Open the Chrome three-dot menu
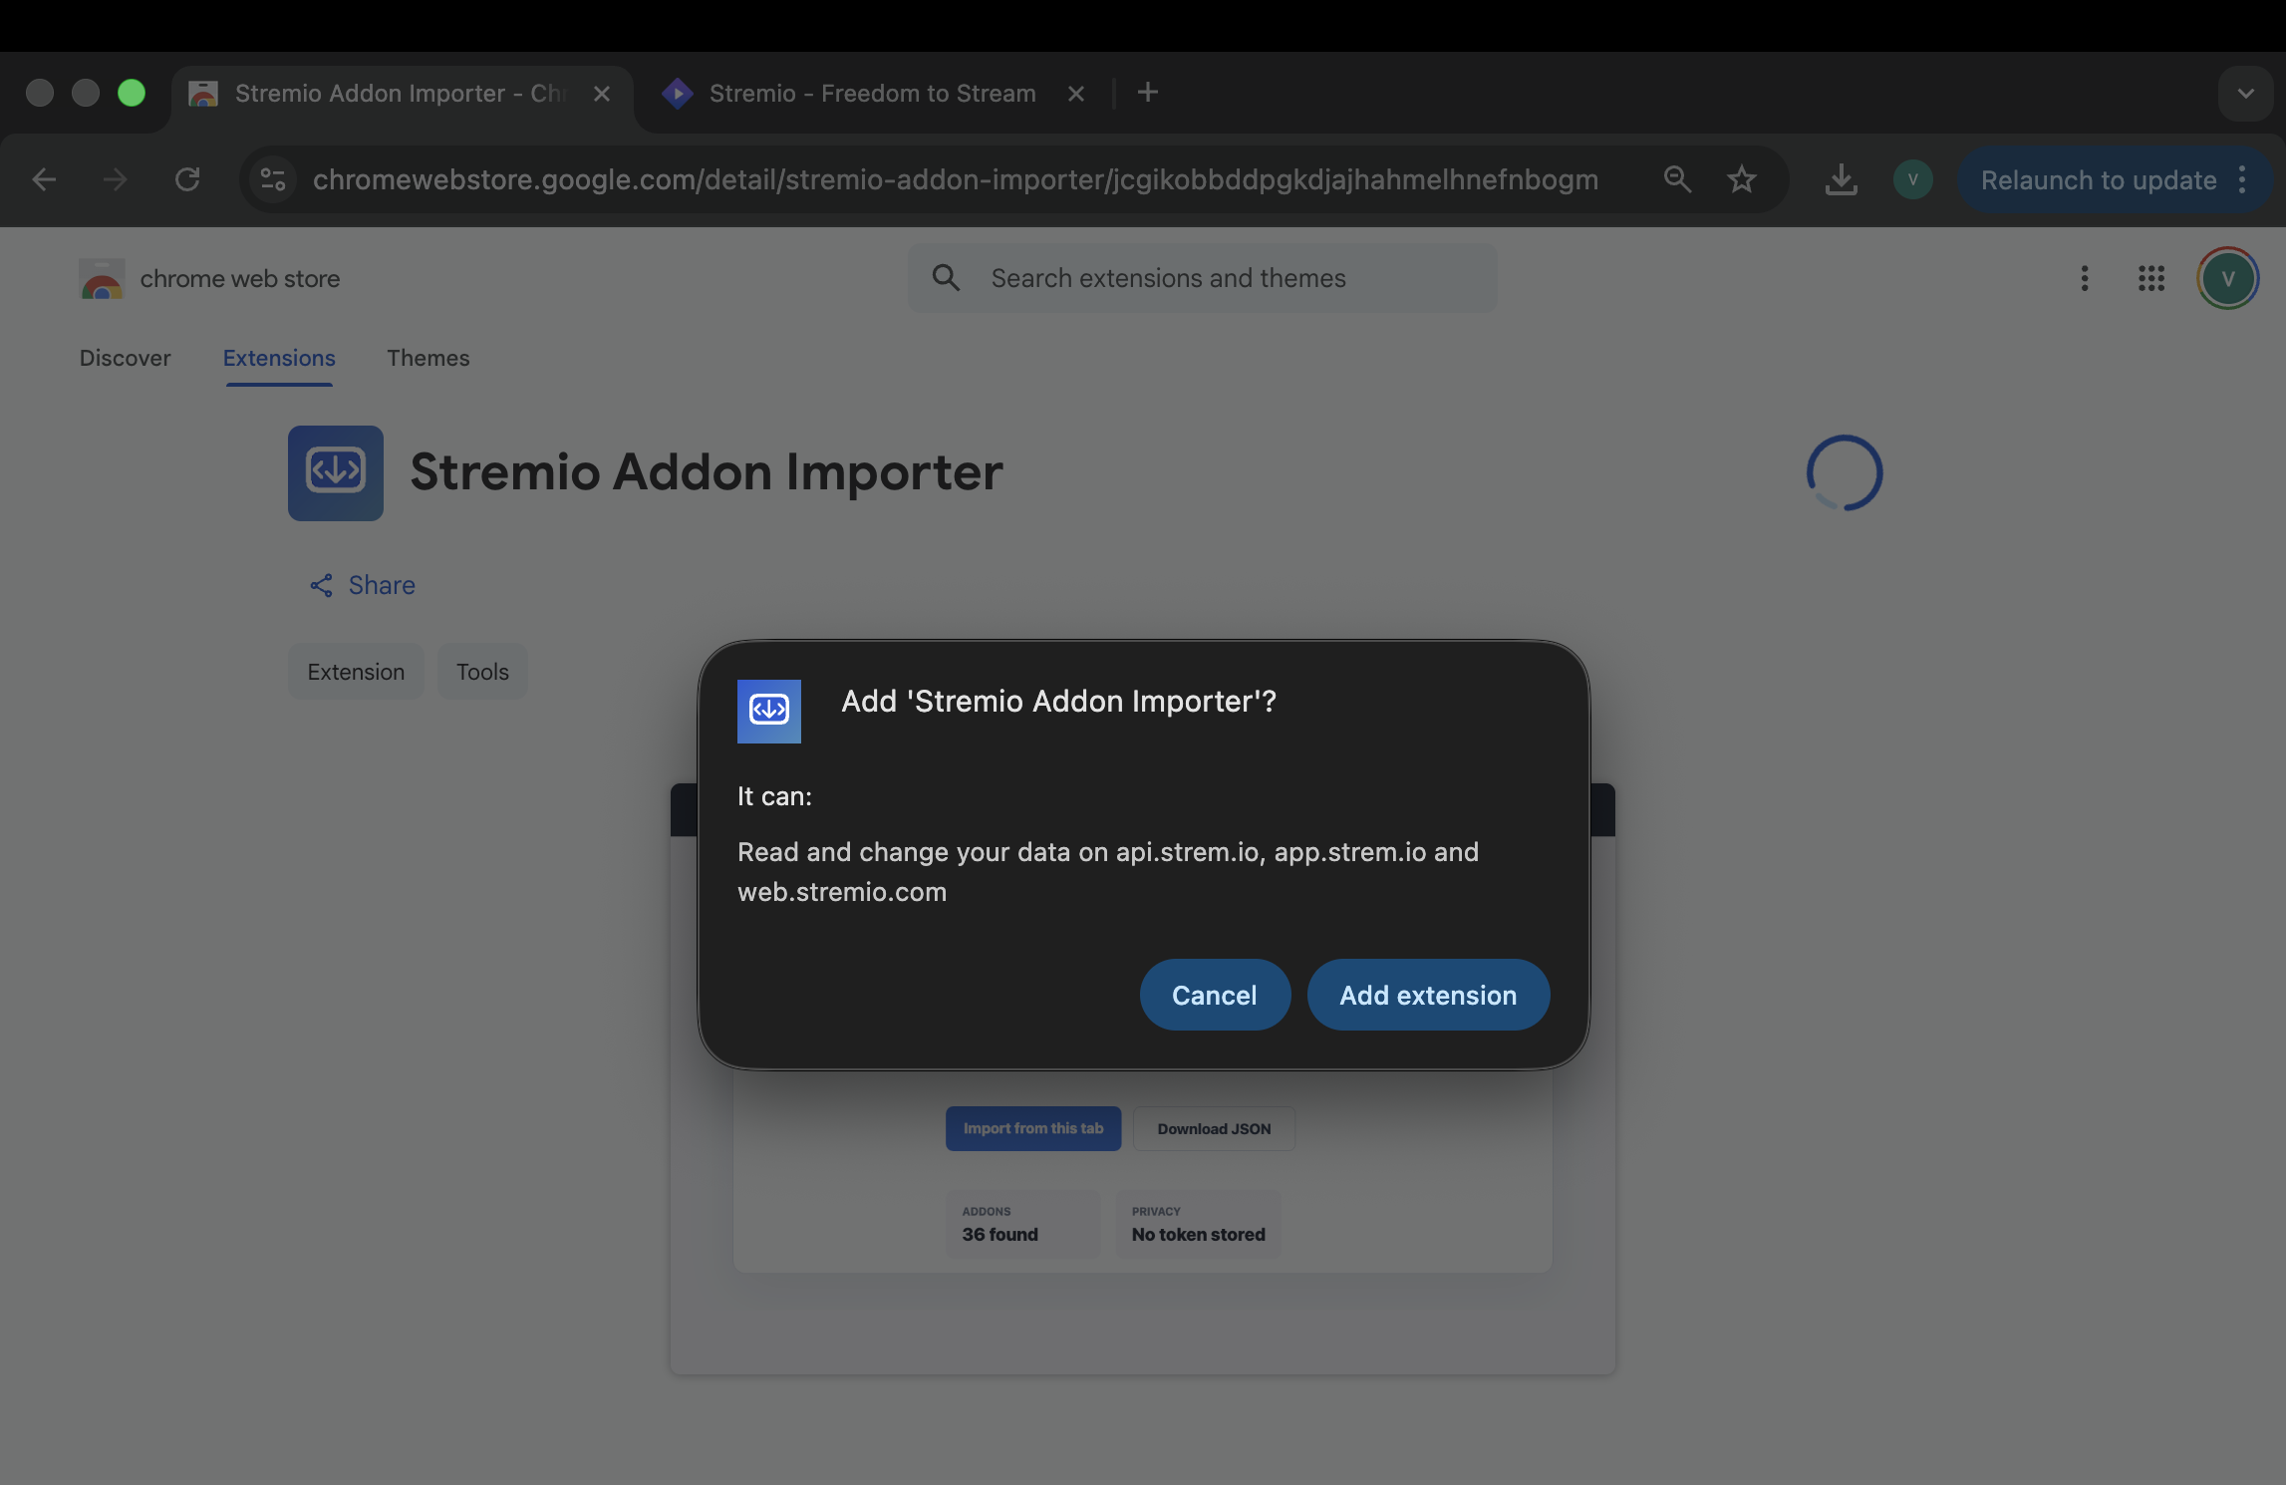Screen dimensions: 2286x1485 [2242, 179]
